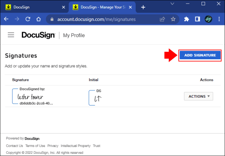
Task: Click the LT initials image
Action: [98, 99]
